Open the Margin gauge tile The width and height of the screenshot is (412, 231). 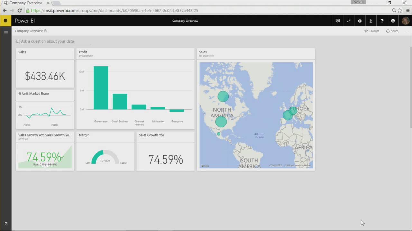pos(105,151)
